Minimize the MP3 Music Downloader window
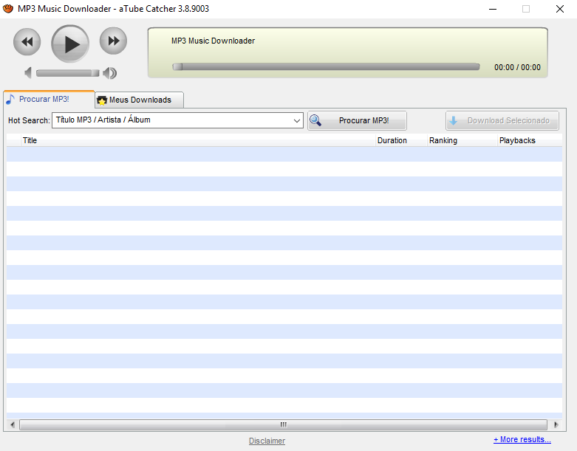Viewport: 577px width, 451px height. pos(493,9)
